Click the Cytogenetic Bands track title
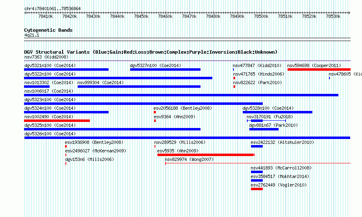Viewport: 362px width, 217px height. pos(48,30)
